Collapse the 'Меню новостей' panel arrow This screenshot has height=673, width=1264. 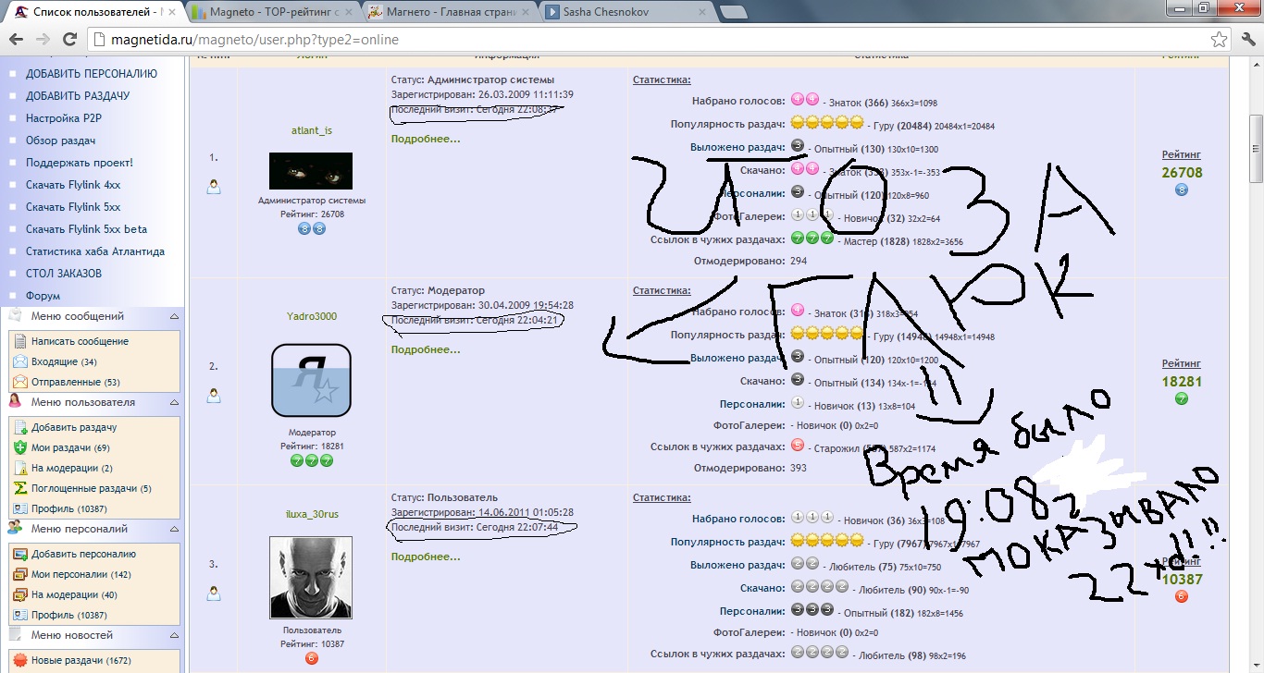point(174,636)
